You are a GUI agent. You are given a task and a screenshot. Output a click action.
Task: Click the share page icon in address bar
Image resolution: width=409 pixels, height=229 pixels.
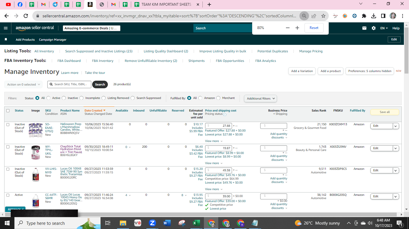(x=314, y=16)
